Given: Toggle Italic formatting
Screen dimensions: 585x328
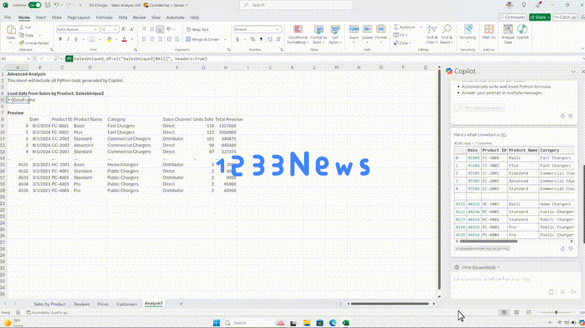Looking at the screenshot, I should 68,39.
